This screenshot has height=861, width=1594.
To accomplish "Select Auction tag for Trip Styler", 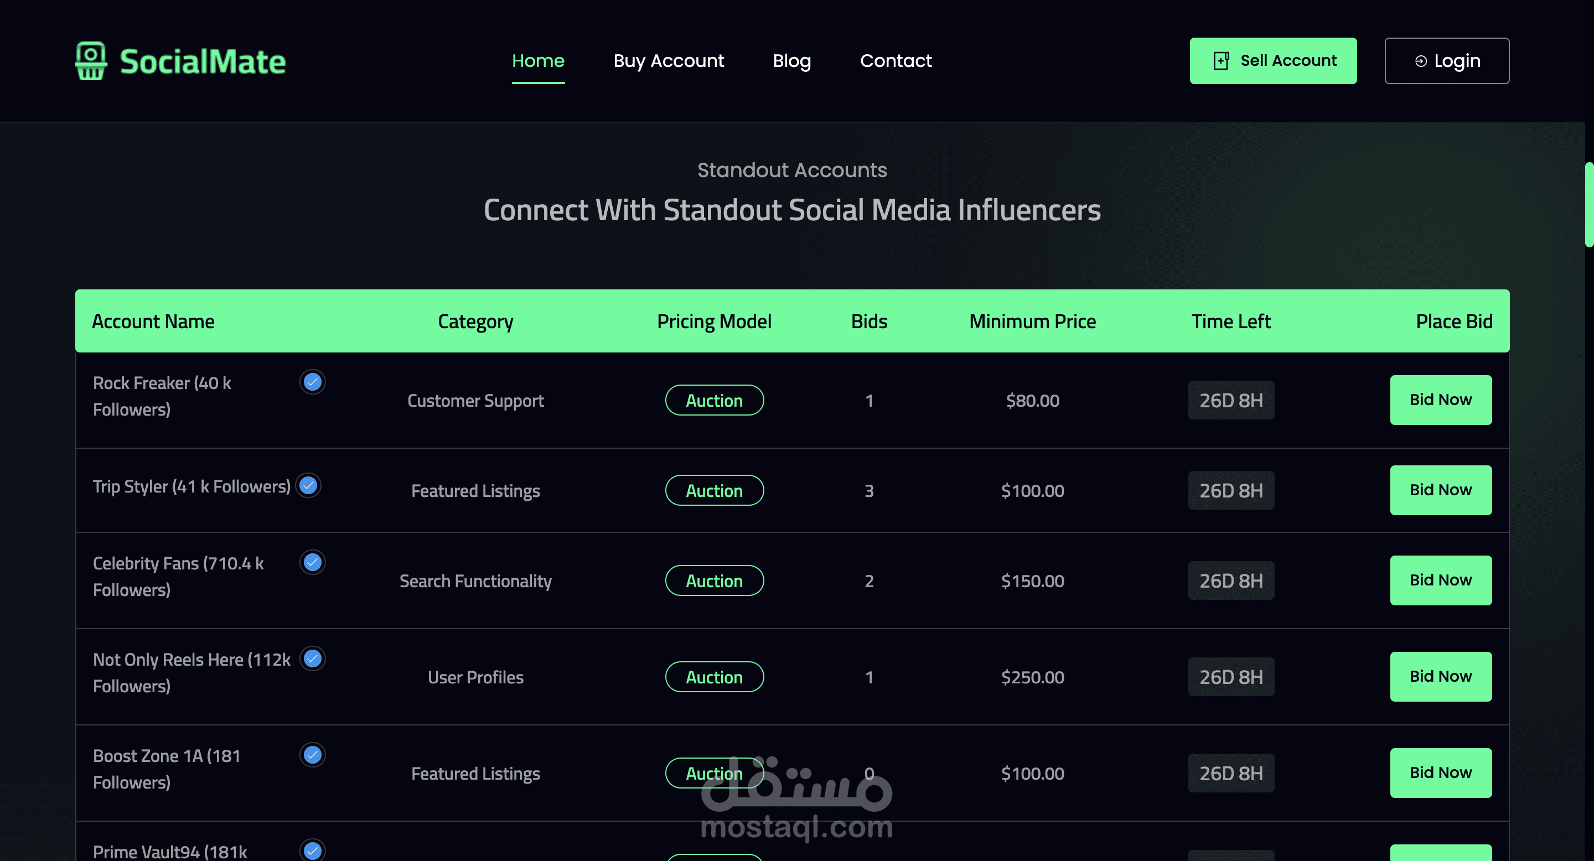I will (x=714, y=490).
